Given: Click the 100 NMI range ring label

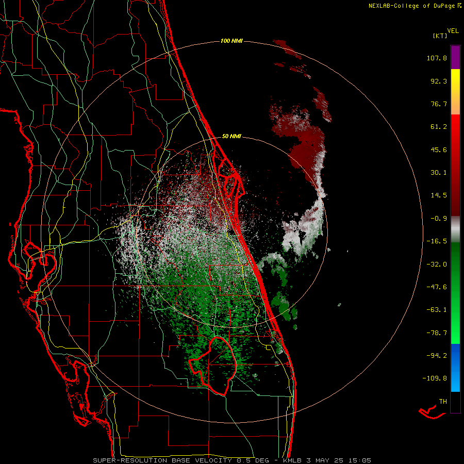Looking at the screenshot, I should tap(231, 41).
